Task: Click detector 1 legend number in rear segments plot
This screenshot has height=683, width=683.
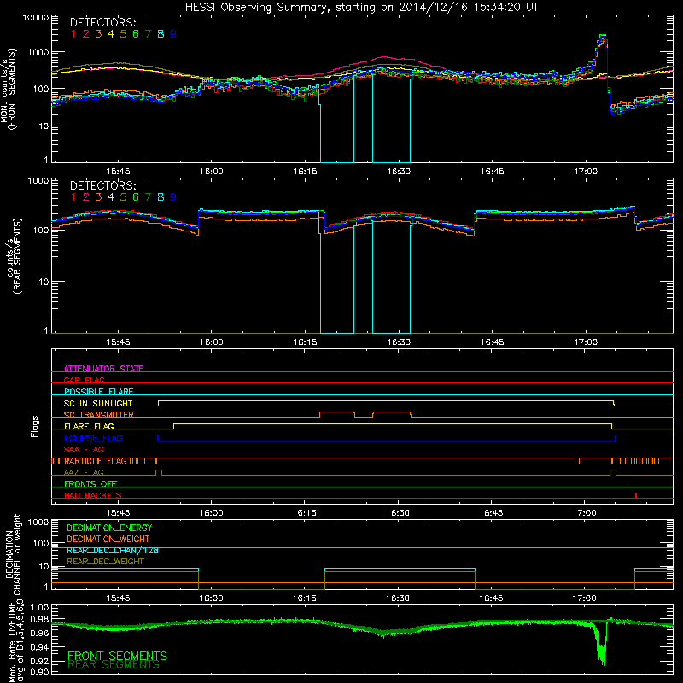Action: tap(73, 197)
